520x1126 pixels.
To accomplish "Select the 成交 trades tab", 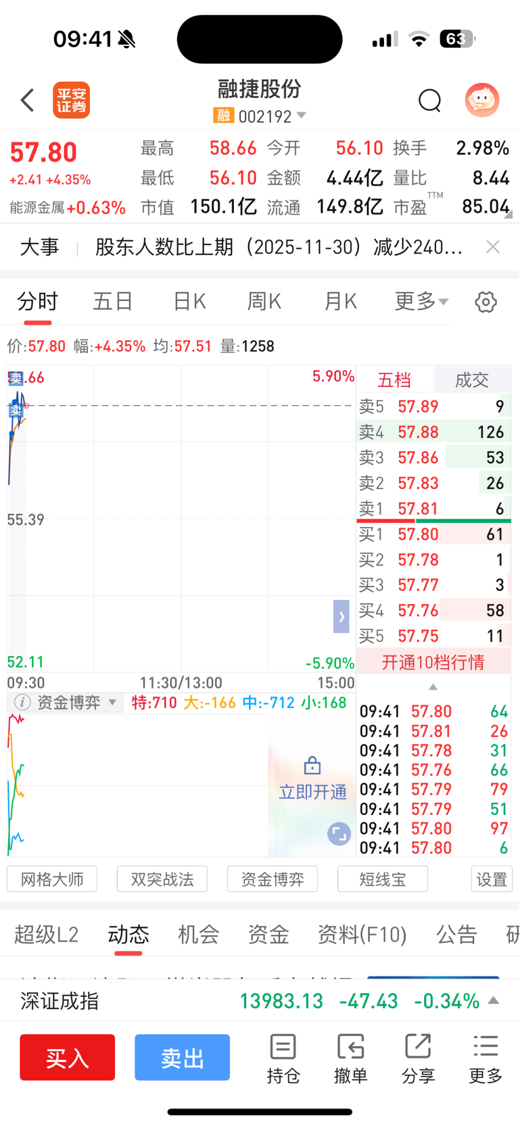I will 472,380.
